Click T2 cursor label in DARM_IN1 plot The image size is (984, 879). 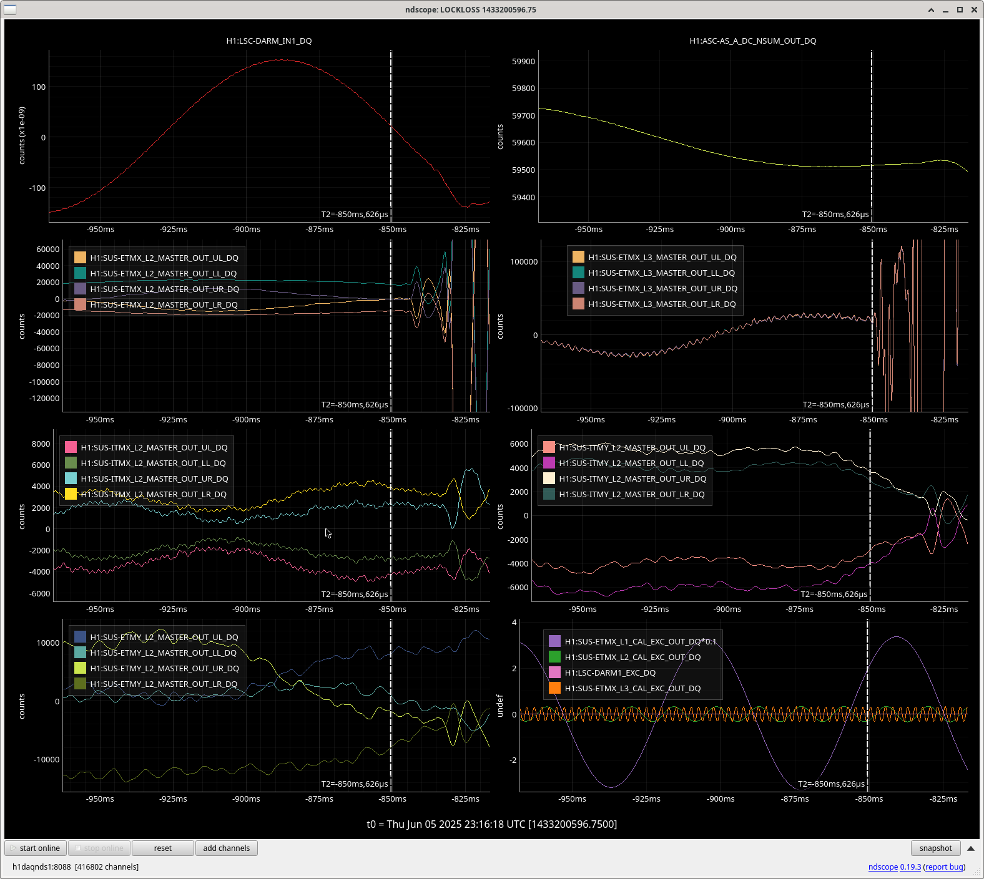[x=355, y=215]
